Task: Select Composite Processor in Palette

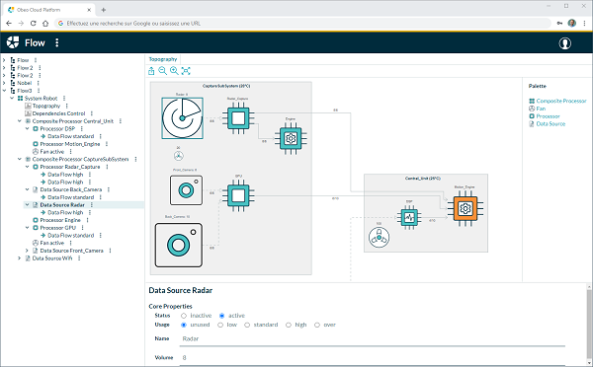Action: click(x=557, y=102)
